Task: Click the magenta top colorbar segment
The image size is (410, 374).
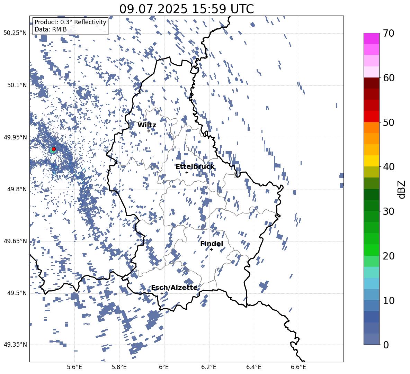Action: pyautogui.click(x=371, y=38)
